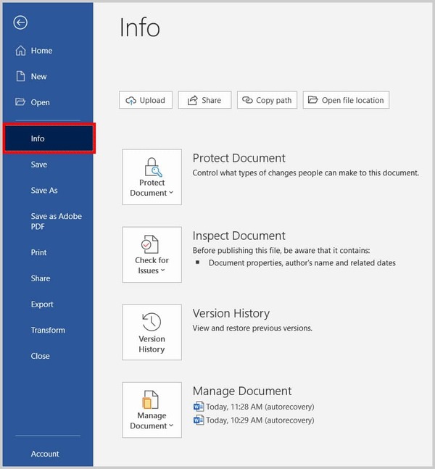Select Transform in the sidebar

(x=48, y=331)
